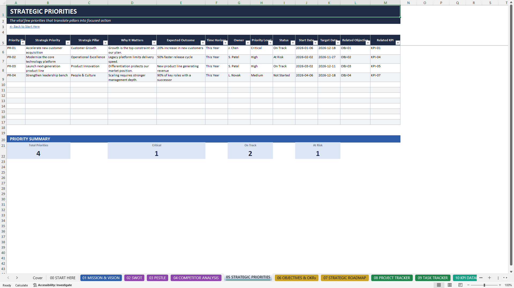This screenshot has width=514, height=288.
Task: Open 09 TASK TRACKER sheet tab
Action: pyautogui.click(x=433, y=278)
